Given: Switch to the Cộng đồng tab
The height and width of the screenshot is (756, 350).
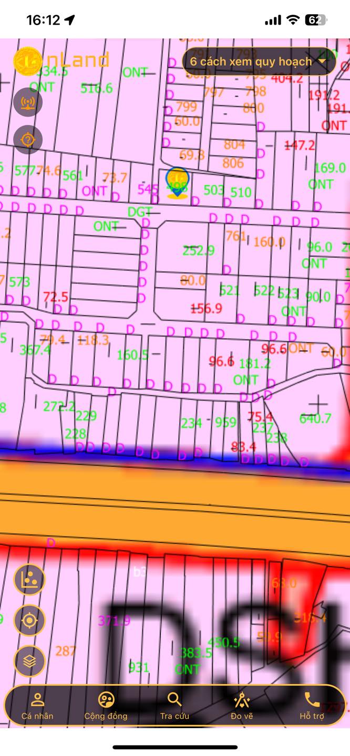Looking at the screenshot, I should point(106,706).
